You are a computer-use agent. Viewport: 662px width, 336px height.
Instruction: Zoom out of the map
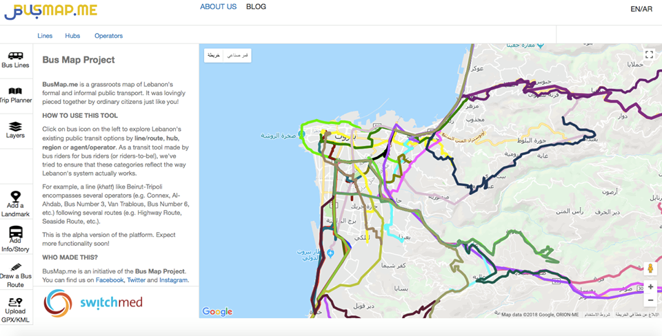tap(650, 301)
